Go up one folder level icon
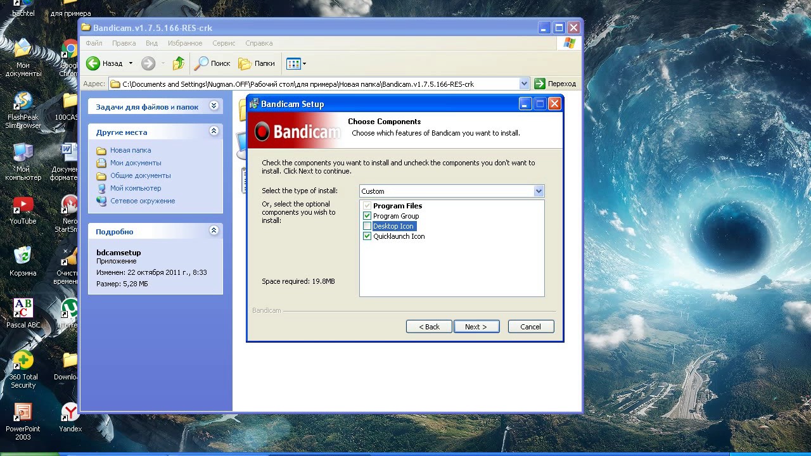Viewport: 811px width, 456px height. pos(179,63)
